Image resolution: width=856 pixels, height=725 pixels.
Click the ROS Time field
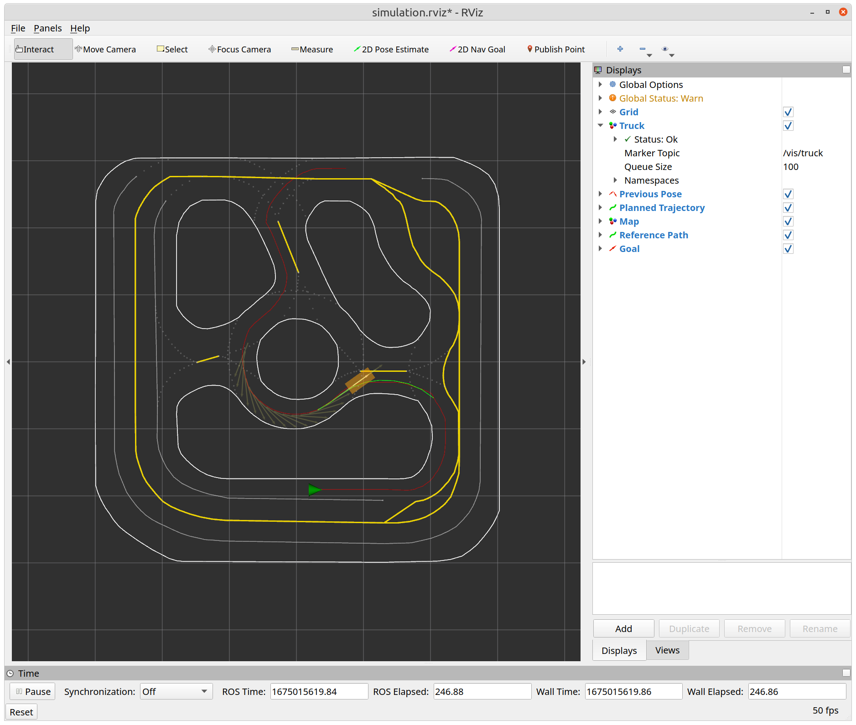click(319, 691)
